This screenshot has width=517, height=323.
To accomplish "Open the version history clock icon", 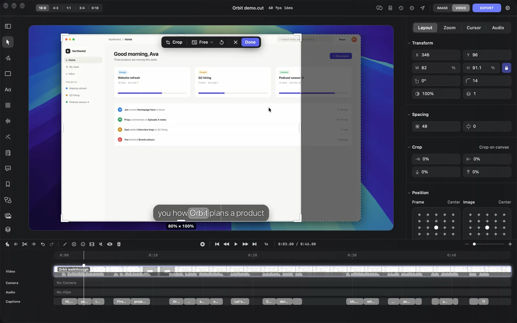I will (x=401, y=8).
